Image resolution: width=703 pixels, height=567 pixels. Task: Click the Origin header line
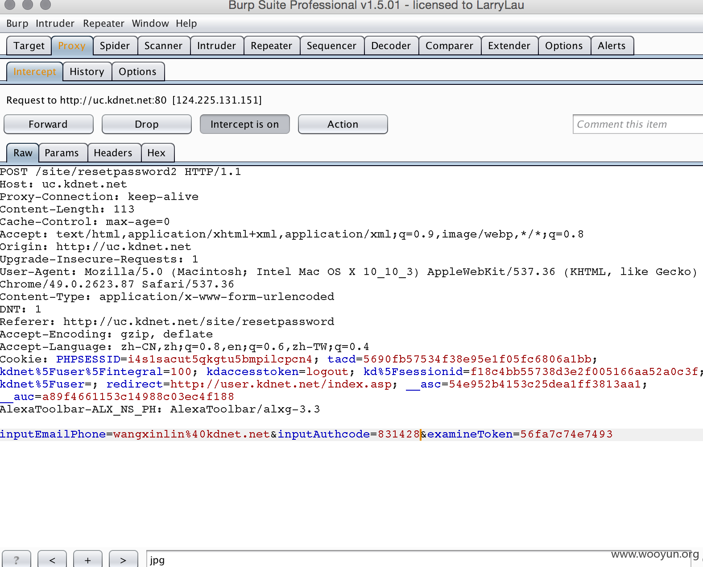click(95, 247)
